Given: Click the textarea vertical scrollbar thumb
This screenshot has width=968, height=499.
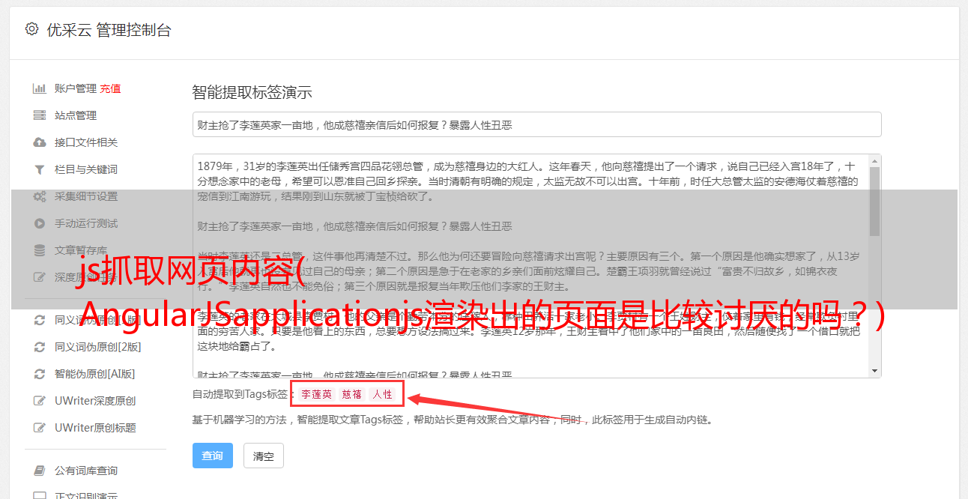Looking at the screenshot, I should tap(875, 202).
